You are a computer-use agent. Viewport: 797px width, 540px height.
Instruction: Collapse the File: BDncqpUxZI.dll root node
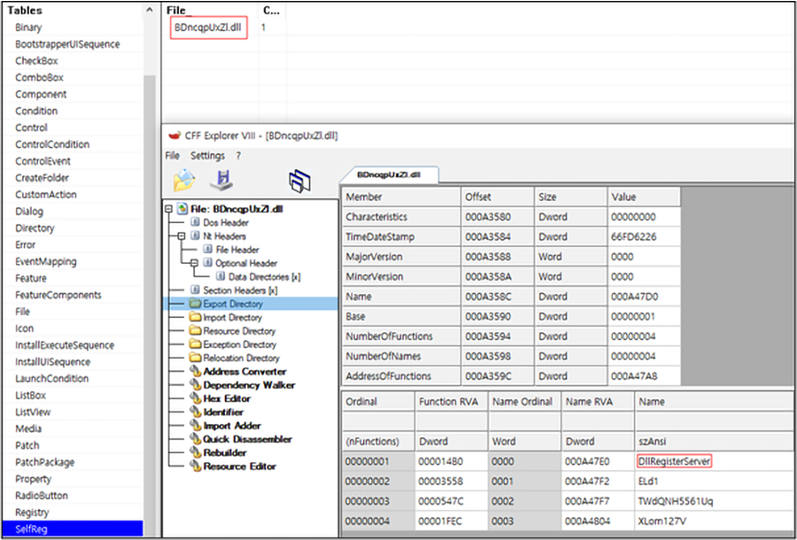169,209
